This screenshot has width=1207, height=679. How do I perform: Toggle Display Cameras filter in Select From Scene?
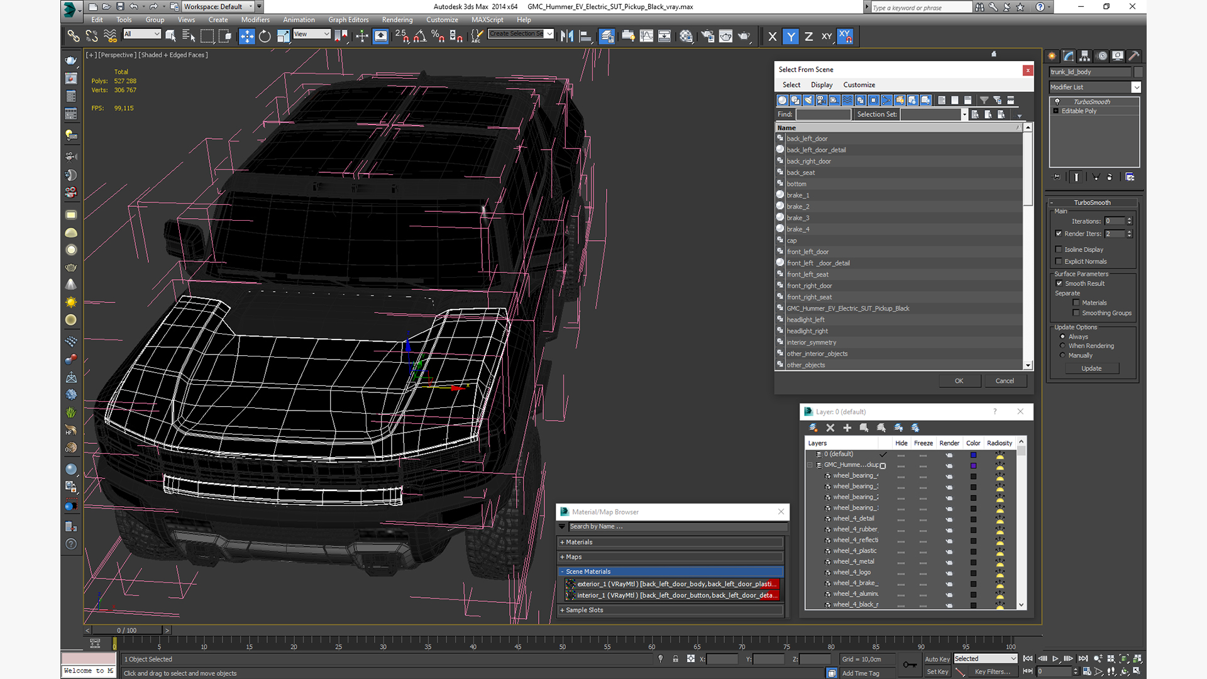pyautogui.click(x=821, y=100)
